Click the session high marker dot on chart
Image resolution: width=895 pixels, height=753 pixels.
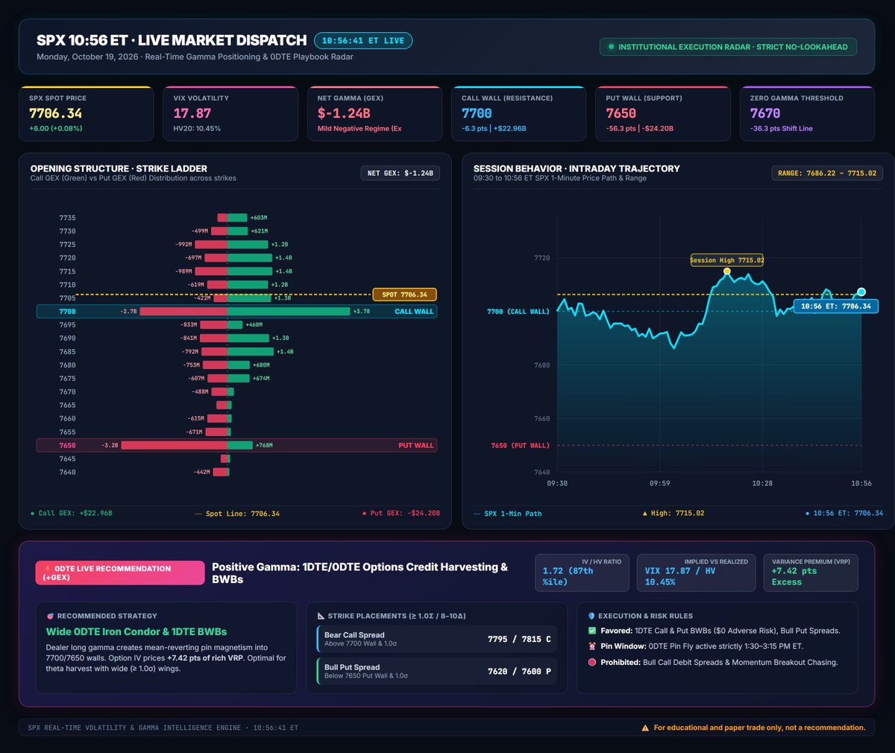[x=727, y=271]
